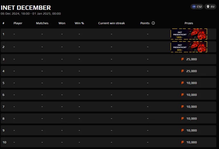Screen dimensions: 219x149
Task: Click the Points column header text
Action: pyautogui.click(x=145, y=23)
